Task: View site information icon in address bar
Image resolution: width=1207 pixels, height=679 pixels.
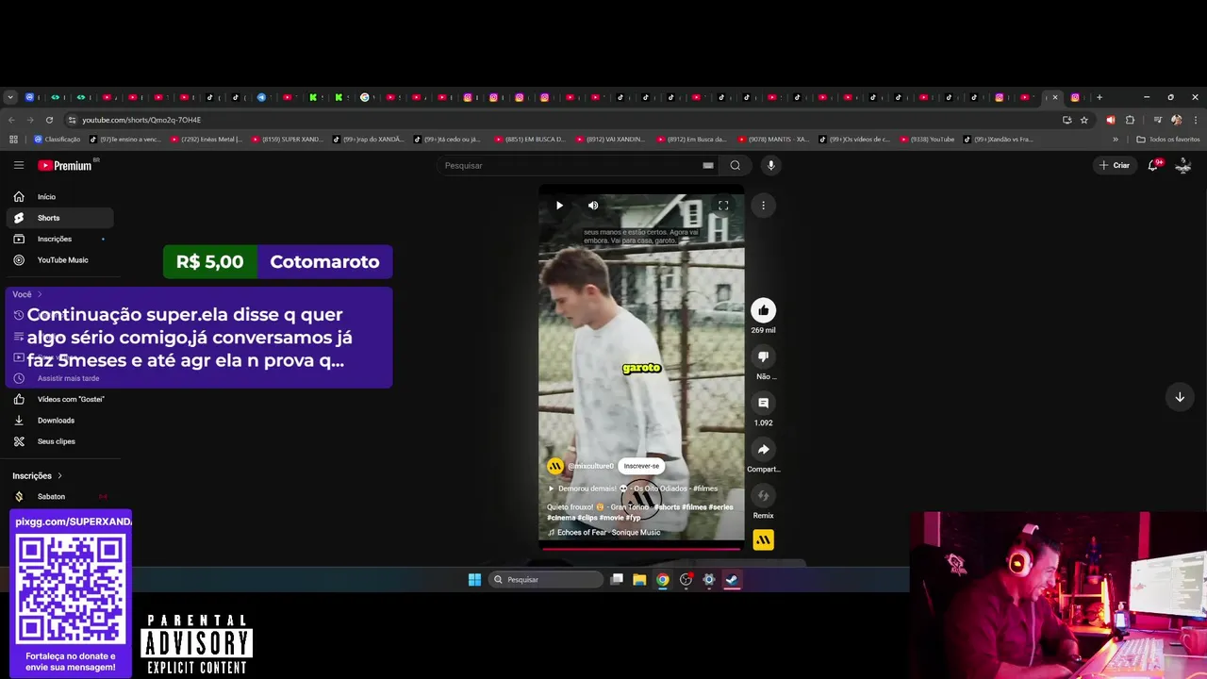Action: 72,120
